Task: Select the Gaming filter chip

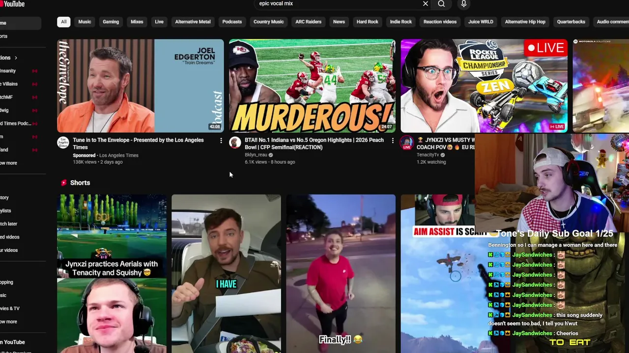Action: tap(111, 22)
